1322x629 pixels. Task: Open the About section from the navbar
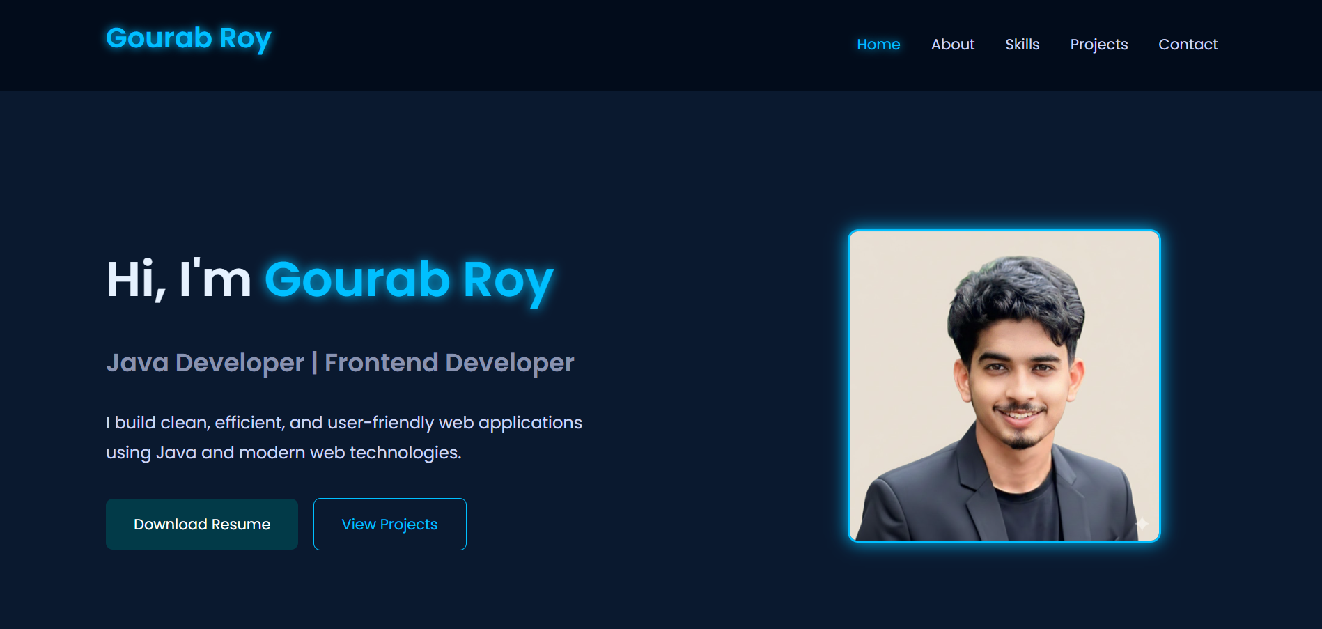click(952, 44)
